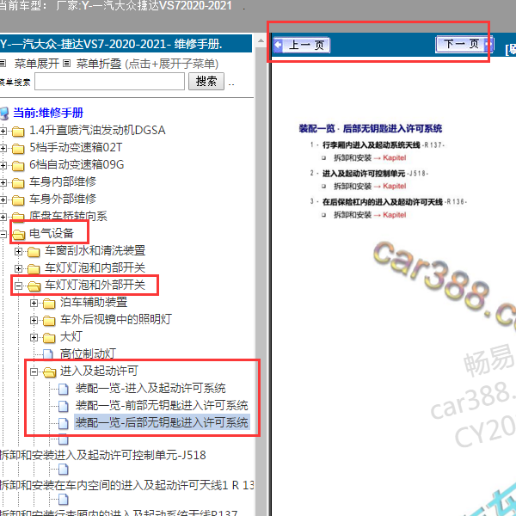
Task: Expand the 车身外部维修 node
Action: [3, 200]
